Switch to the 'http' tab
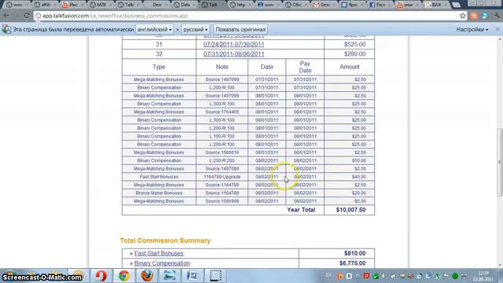 point(240,5)
